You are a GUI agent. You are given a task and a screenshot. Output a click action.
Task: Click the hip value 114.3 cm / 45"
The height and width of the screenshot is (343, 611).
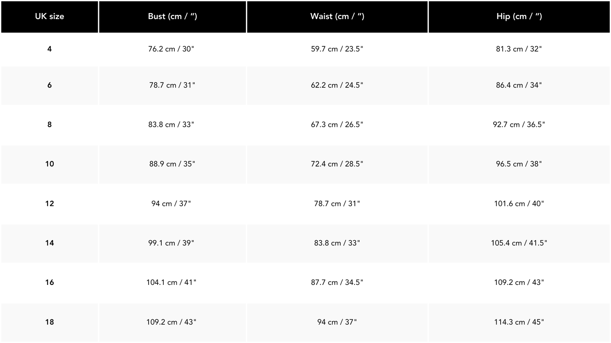pyautogui.click(x=519, y=322)
